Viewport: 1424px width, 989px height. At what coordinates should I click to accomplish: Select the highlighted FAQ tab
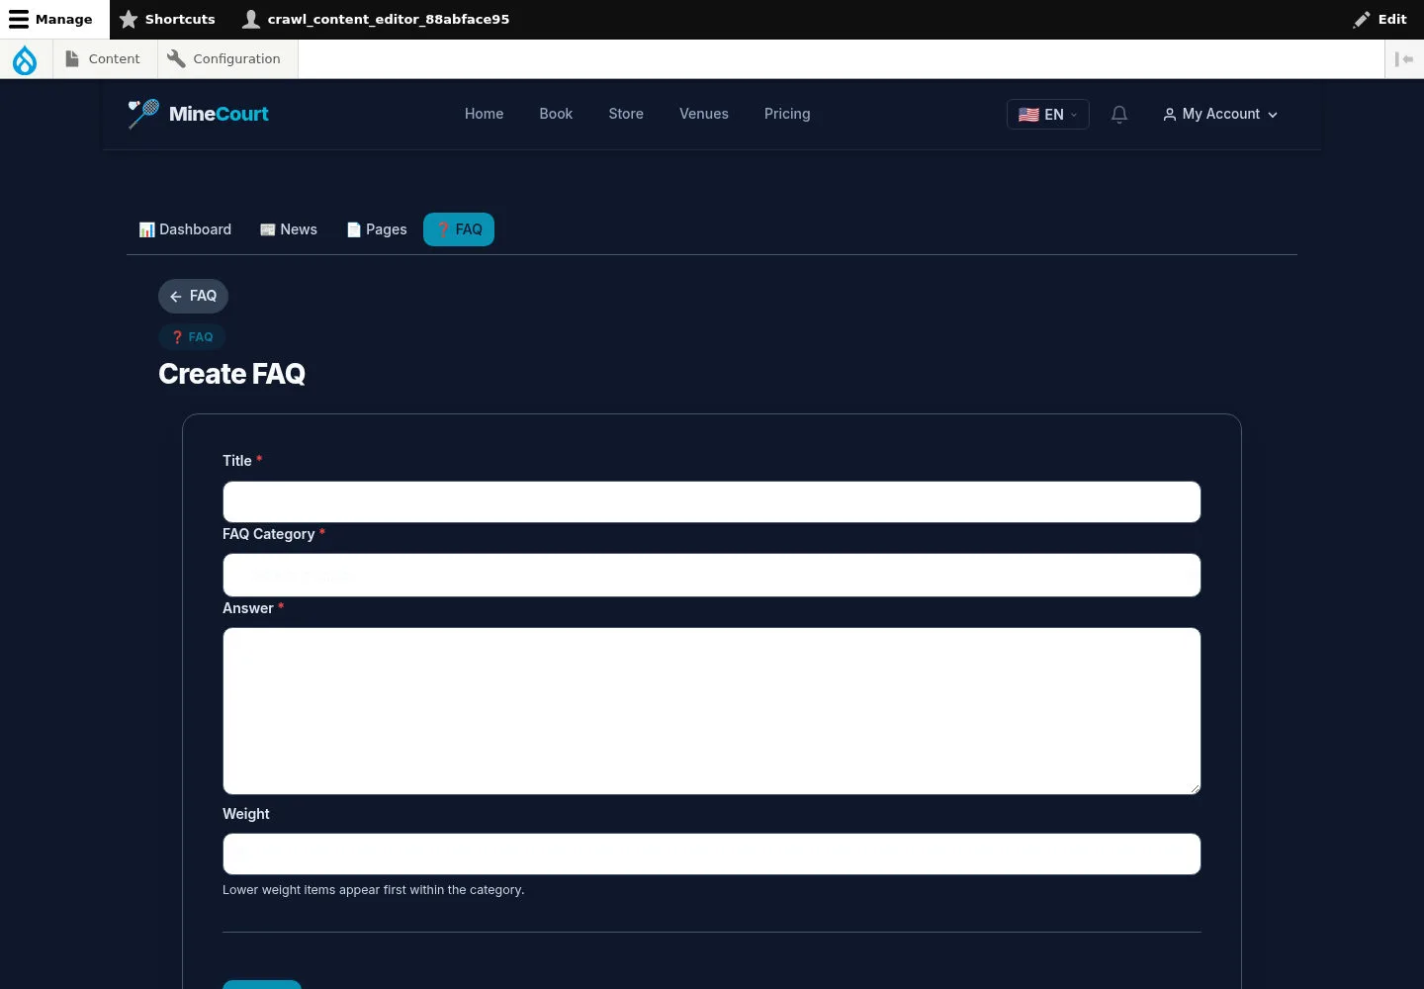[x=459, y=229]
